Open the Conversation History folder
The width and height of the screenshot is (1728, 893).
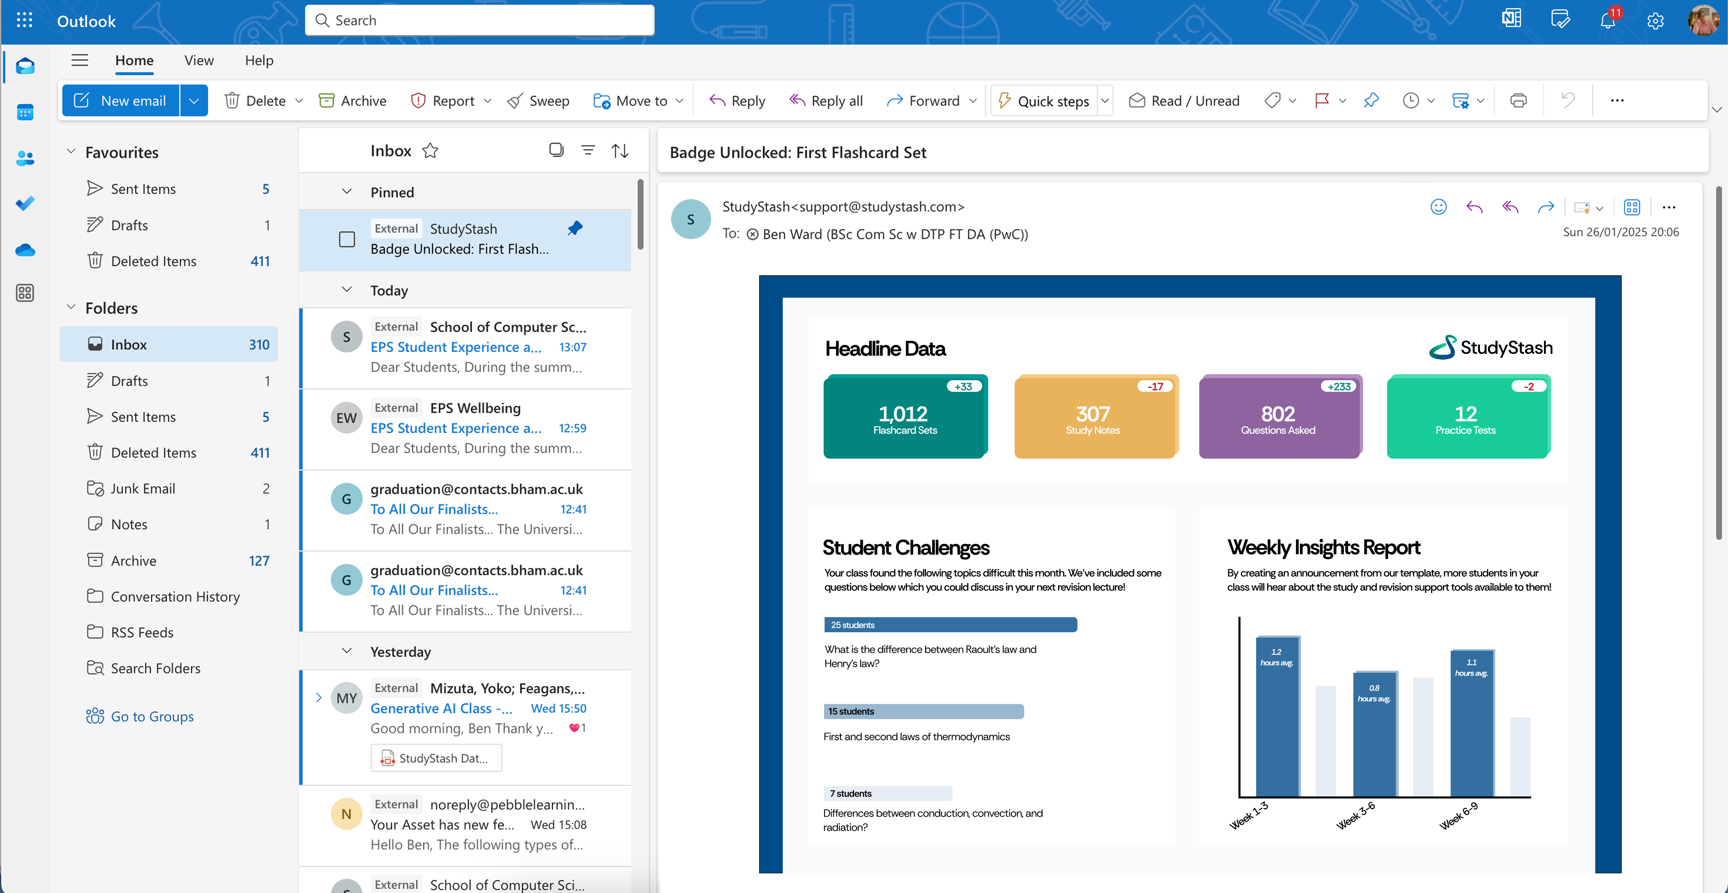pos(168,596)
